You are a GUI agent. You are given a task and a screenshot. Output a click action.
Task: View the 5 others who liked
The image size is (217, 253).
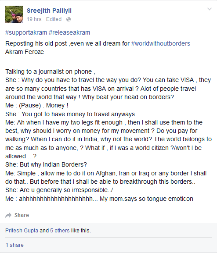[60, 230]
